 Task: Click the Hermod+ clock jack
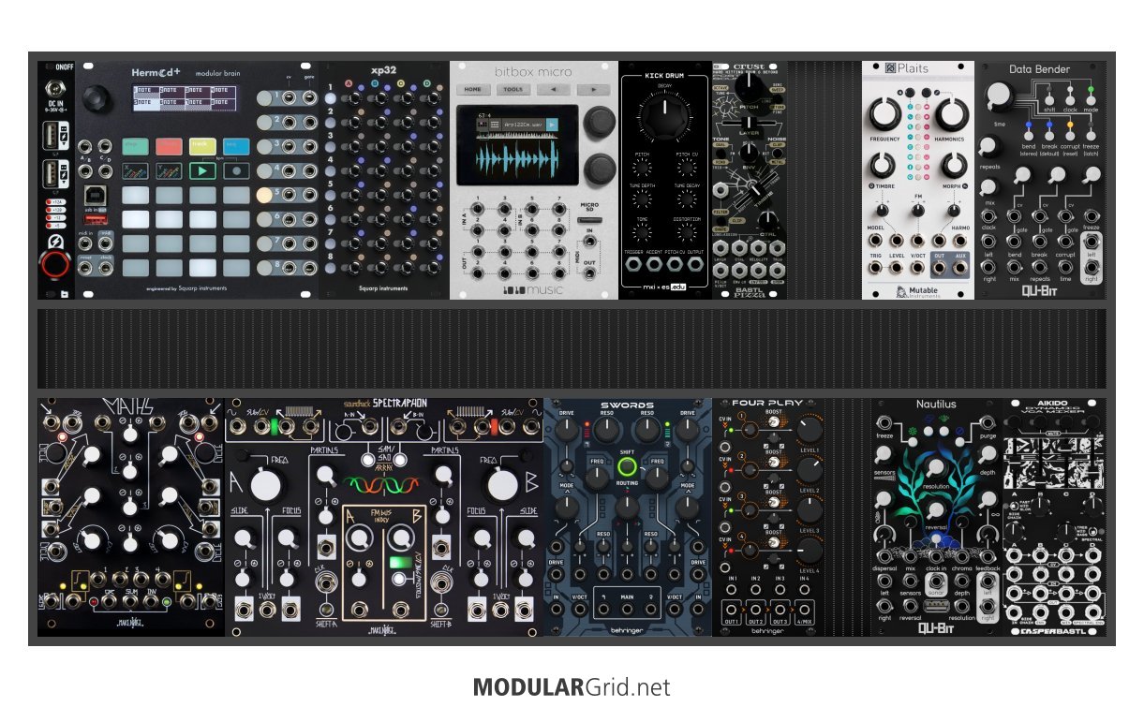(105, 268)
